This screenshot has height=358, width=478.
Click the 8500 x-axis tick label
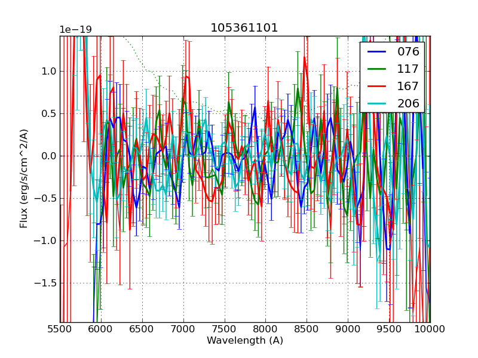[x=307, y=329]
